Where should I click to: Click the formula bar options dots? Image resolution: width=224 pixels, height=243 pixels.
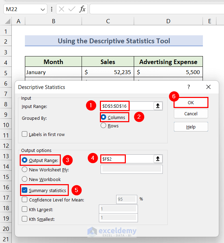click(x=52, y=9)
